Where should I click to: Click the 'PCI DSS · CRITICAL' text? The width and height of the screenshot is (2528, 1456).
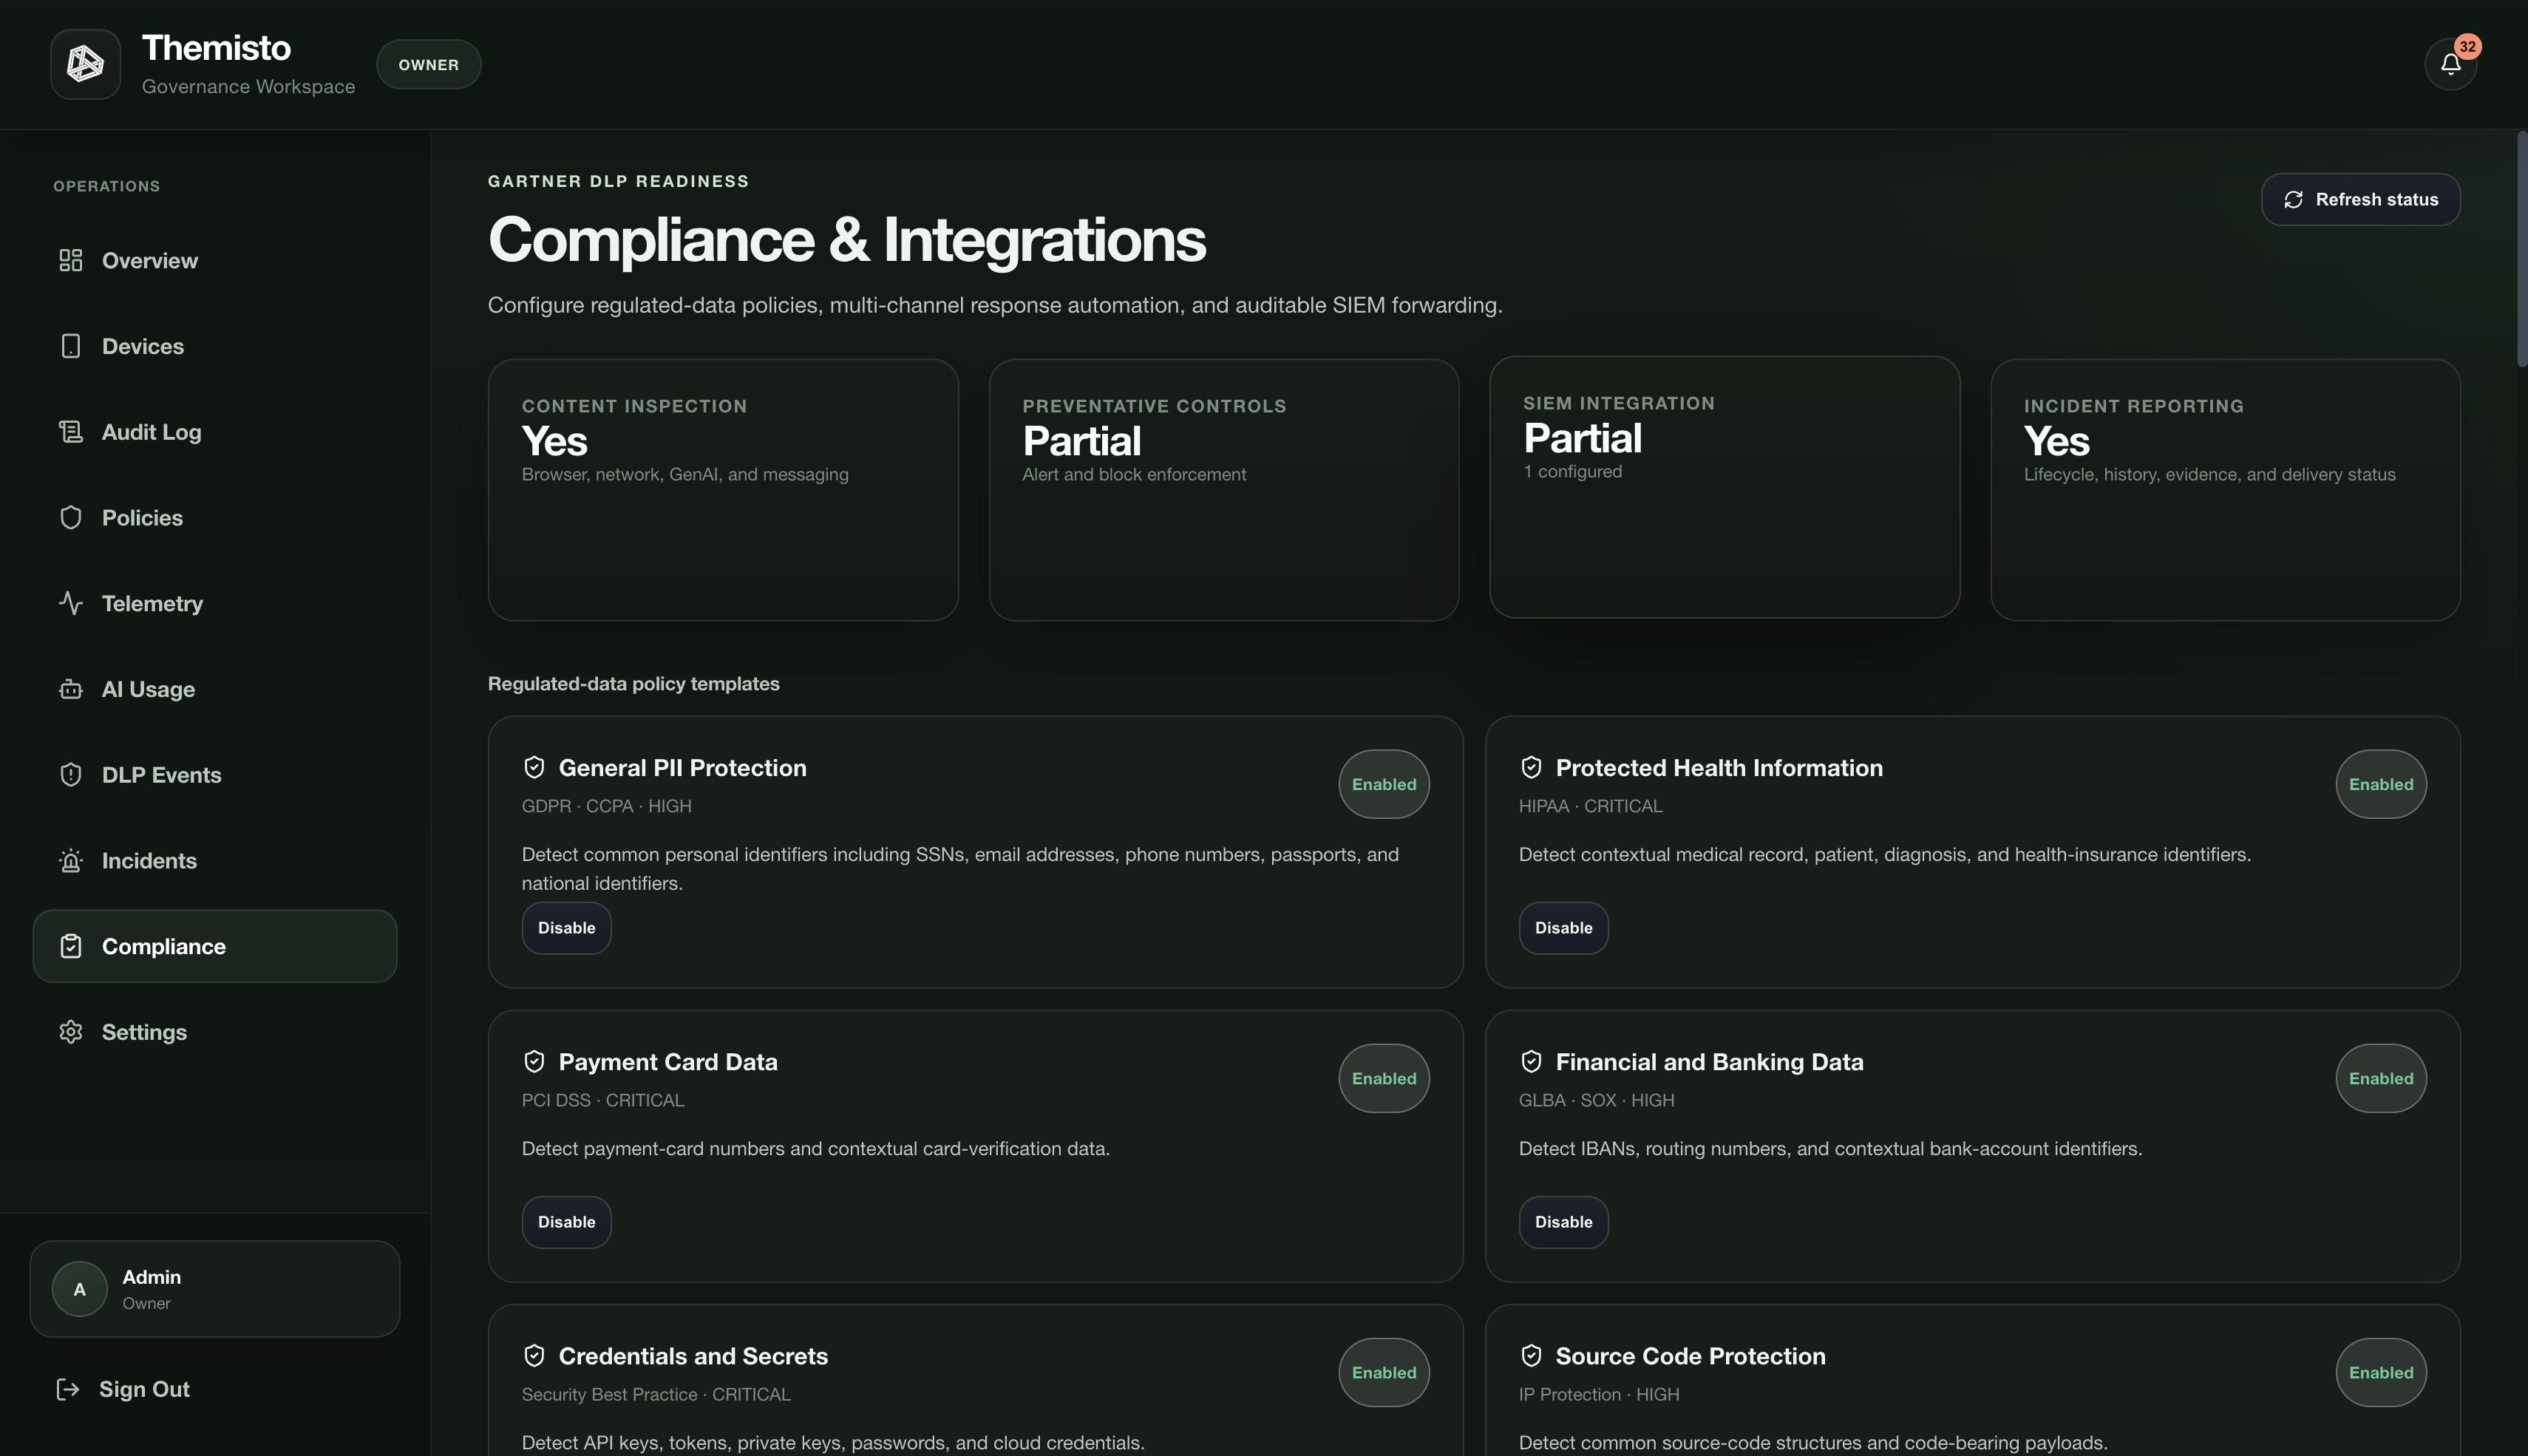coord(603,1100)
